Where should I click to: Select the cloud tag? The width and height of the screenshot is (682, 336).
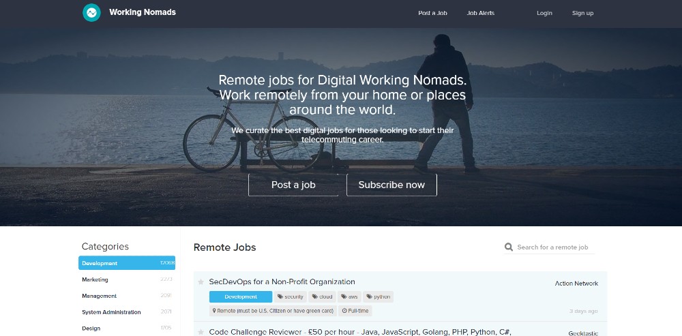pos(323,297)
